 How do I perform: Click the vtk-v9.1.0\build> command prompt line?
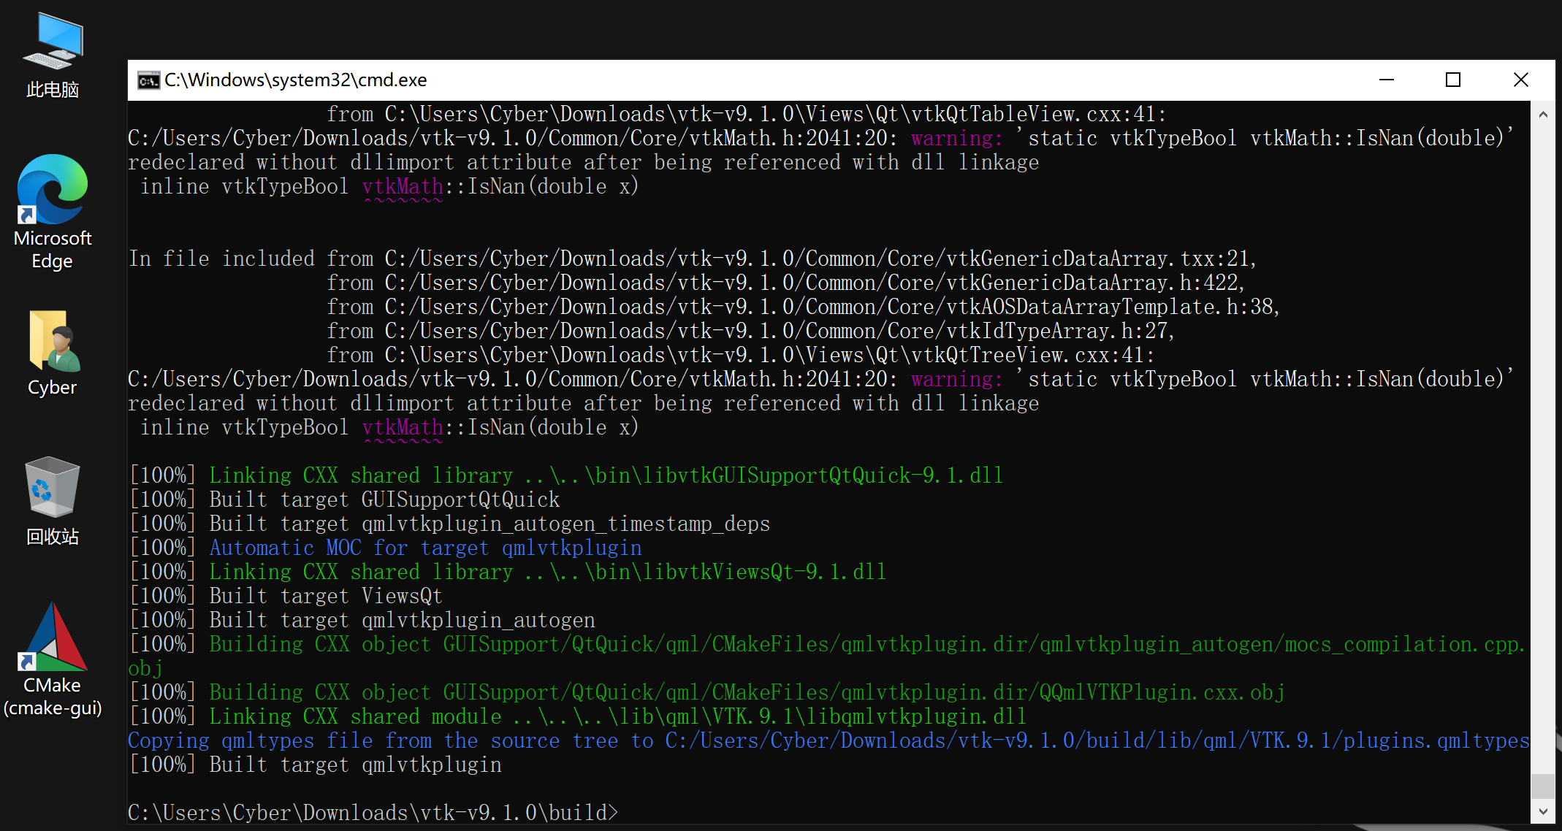click(373, 812)
